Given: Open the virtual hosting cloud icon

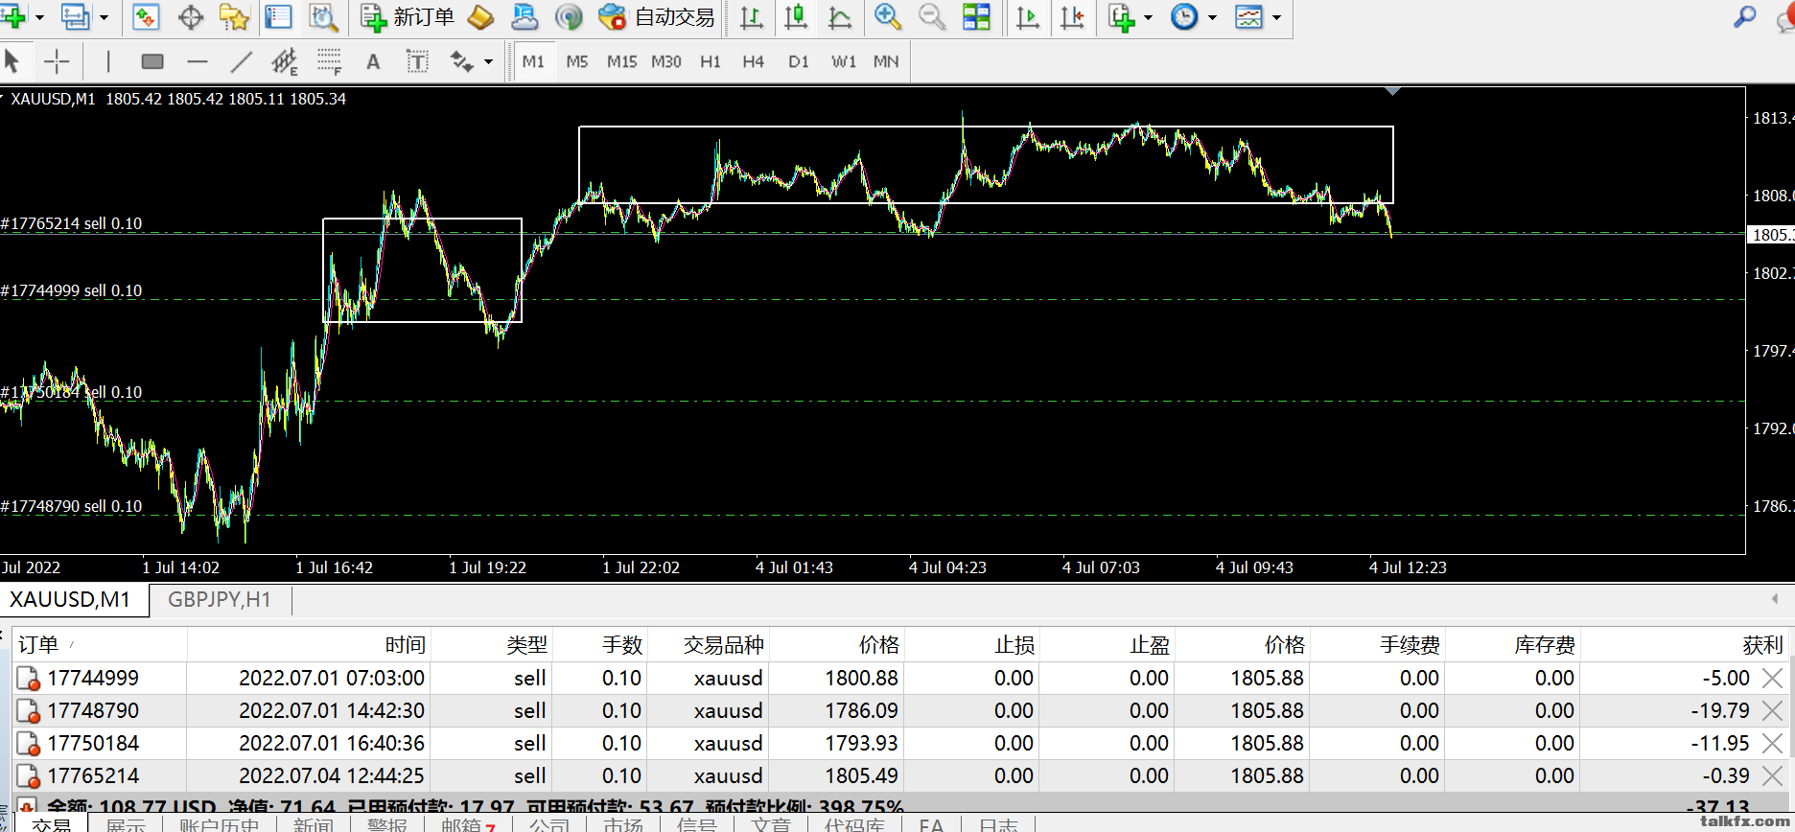Looking at the screenshot, I should pos(525,16).
